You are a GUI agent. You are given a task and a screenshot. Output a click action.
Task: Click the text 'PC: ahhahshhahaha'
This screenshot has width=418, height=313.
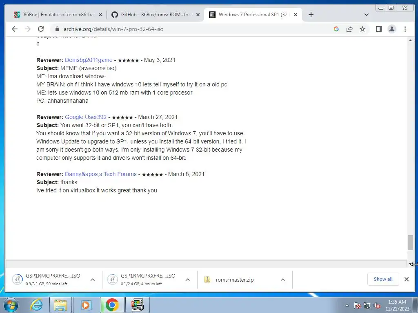[62, 101]
